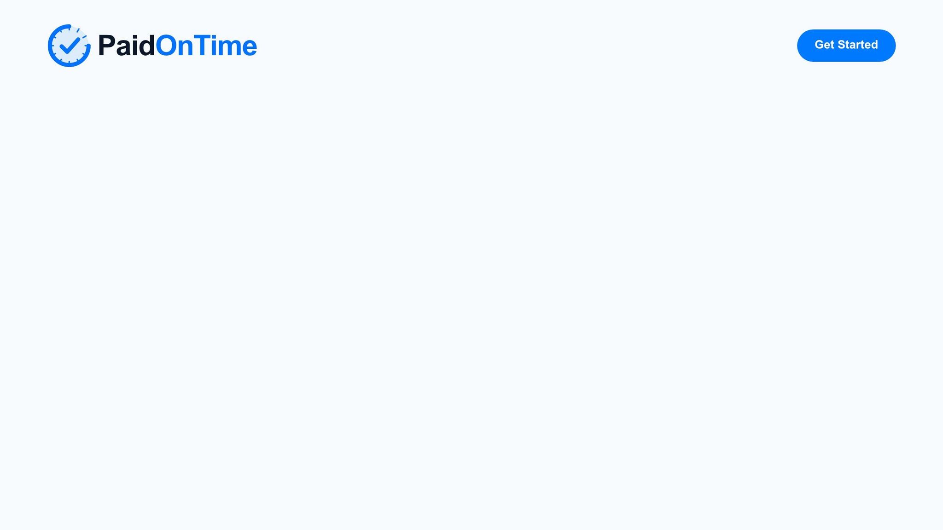Click the rounded pill-shaped blue button
This screenshot has width=943, height=530.
(x=846, y=45)
